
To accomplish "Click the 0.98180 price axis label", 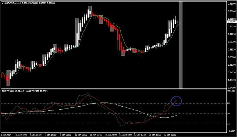I will 232,19.
